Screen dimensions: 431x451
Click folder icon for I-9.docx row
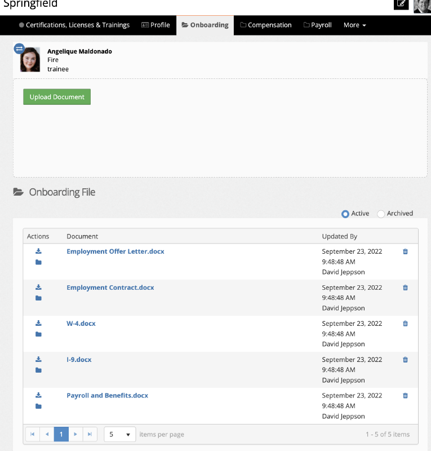(x=38, y=370)
